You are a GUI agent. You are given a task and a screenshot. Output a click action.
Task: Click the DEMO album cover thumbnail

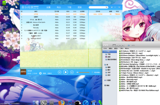tap(23, 72)
